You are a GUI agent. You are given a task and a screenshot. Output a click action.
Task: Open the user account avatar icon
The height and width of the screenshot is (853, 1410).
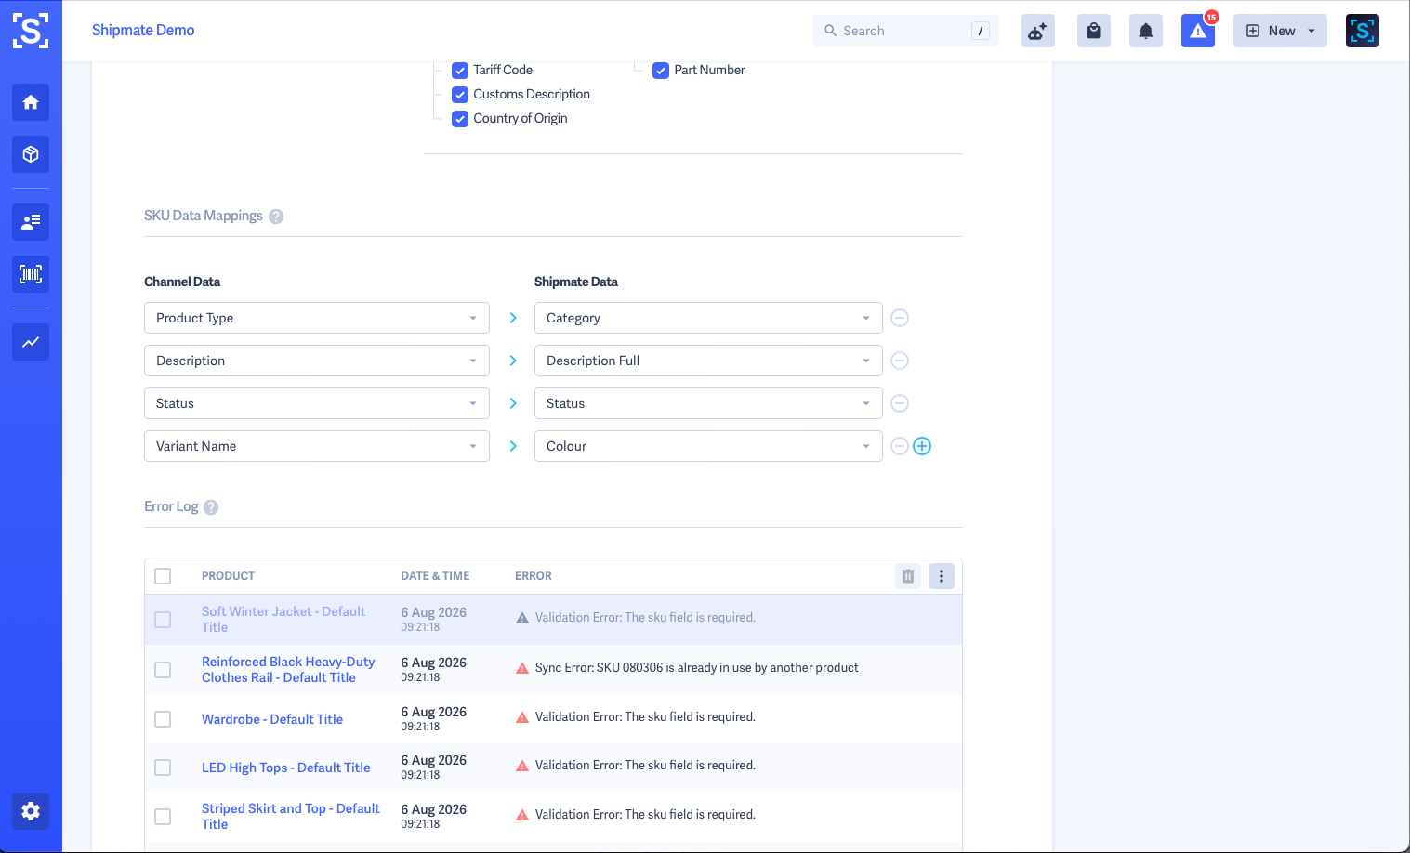(1363, 31)
